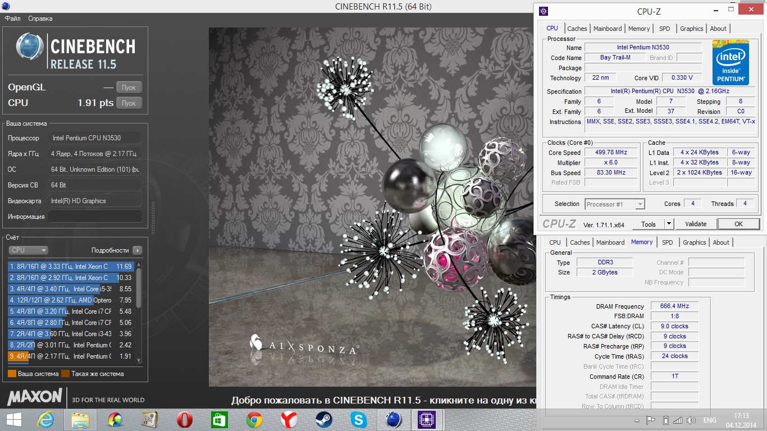Image resolution: width=767 pixels, height=431 pixels.
Task: Select ranking row 9 with score 1.91
Action: (71, 356)
